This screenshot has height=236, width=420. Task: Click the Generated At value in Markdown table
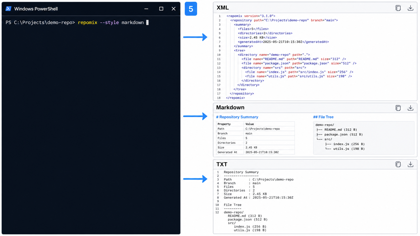262,152
